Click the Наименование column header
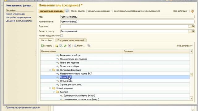Viewport: 198px width, 111px height. point(82,51)
